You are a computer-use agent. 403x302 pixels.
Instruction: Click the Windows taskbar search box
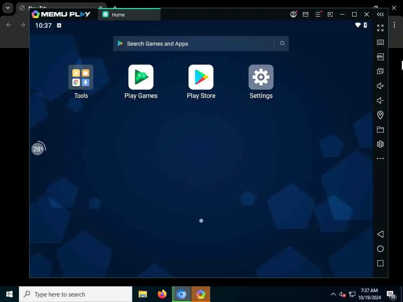76,294
